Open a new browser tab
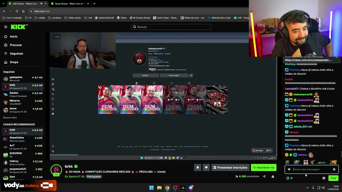The height and width of the screenshot is (192, 342). [94, 4]
